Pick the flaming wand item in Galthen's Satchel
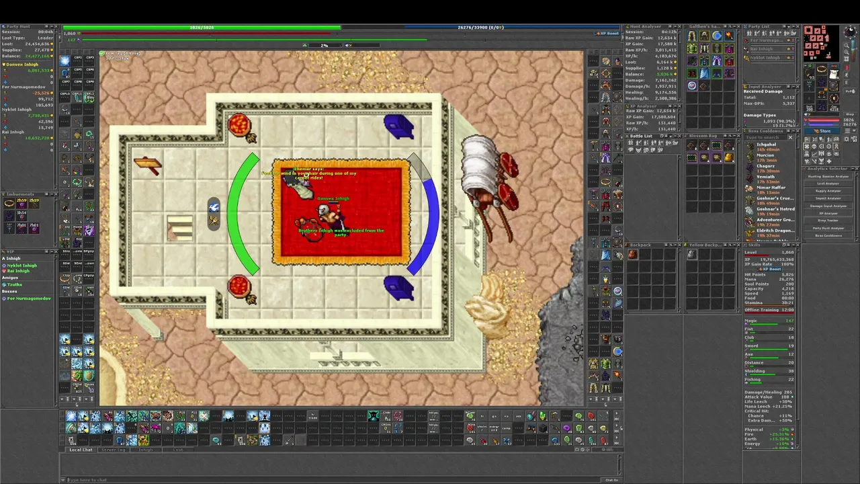 point(729,36)
